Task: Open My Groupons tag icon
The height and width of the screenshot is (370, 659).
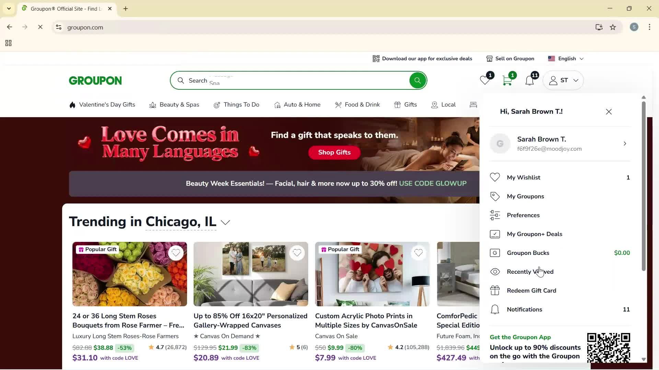Action: [x=495, y=196]
